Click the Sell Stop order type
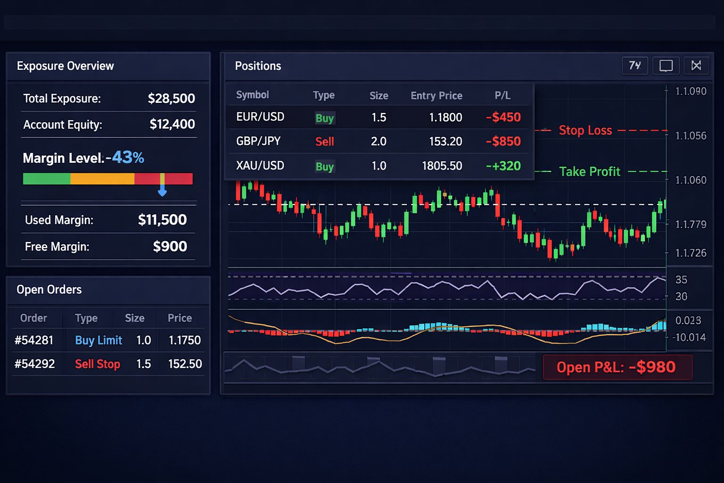The height and width of the screenshot is (483, 724). (98, 364)
